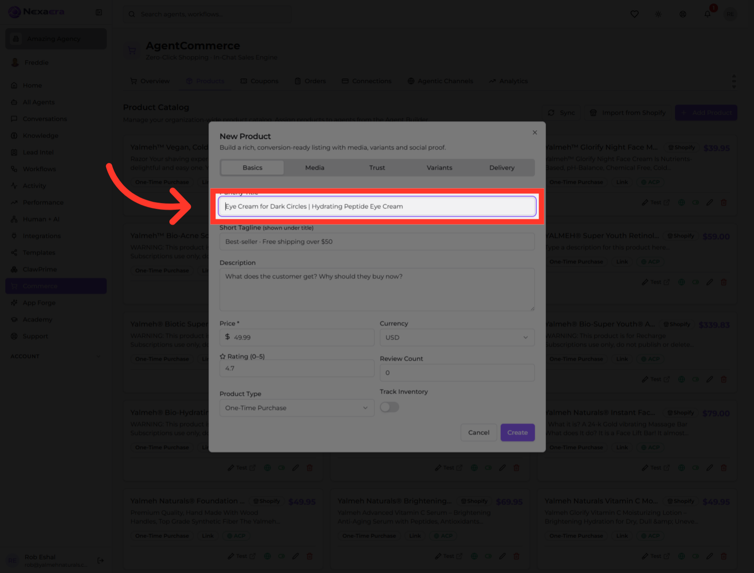
Task: Open the Amazing Agency workspace switcher
Action: [56, 39]
